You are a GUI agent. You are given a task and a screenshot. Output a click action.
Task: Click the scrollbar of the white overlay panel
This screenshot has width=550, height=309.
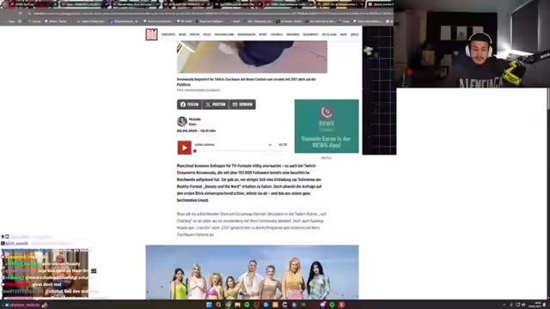(548, 99)
